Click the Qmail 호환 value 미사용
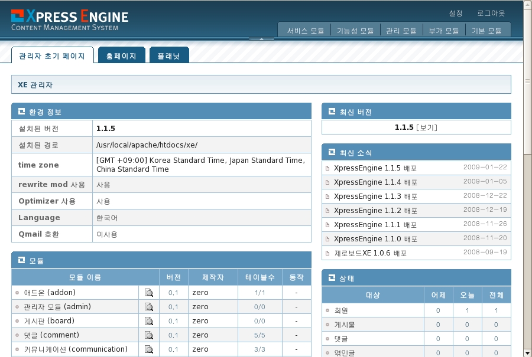This screenshot has width=532, height=357. pyautogui.click(x=107, y=234)
